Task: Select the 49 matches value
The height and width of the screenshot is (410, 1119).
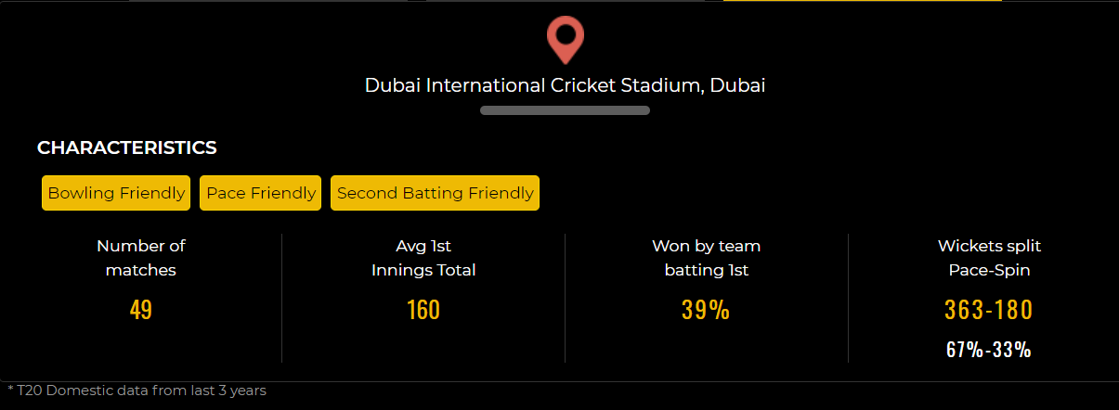Action: tap(141, 310)
